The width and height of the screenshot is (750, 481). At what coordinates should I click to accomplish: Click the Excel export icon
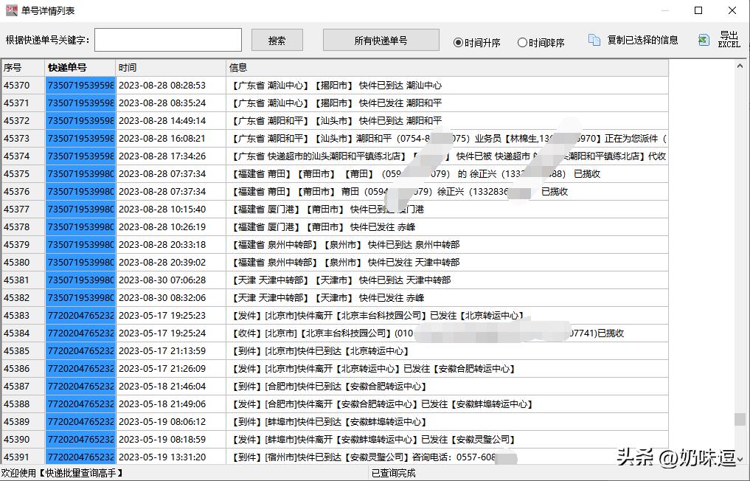coord(704,40)
